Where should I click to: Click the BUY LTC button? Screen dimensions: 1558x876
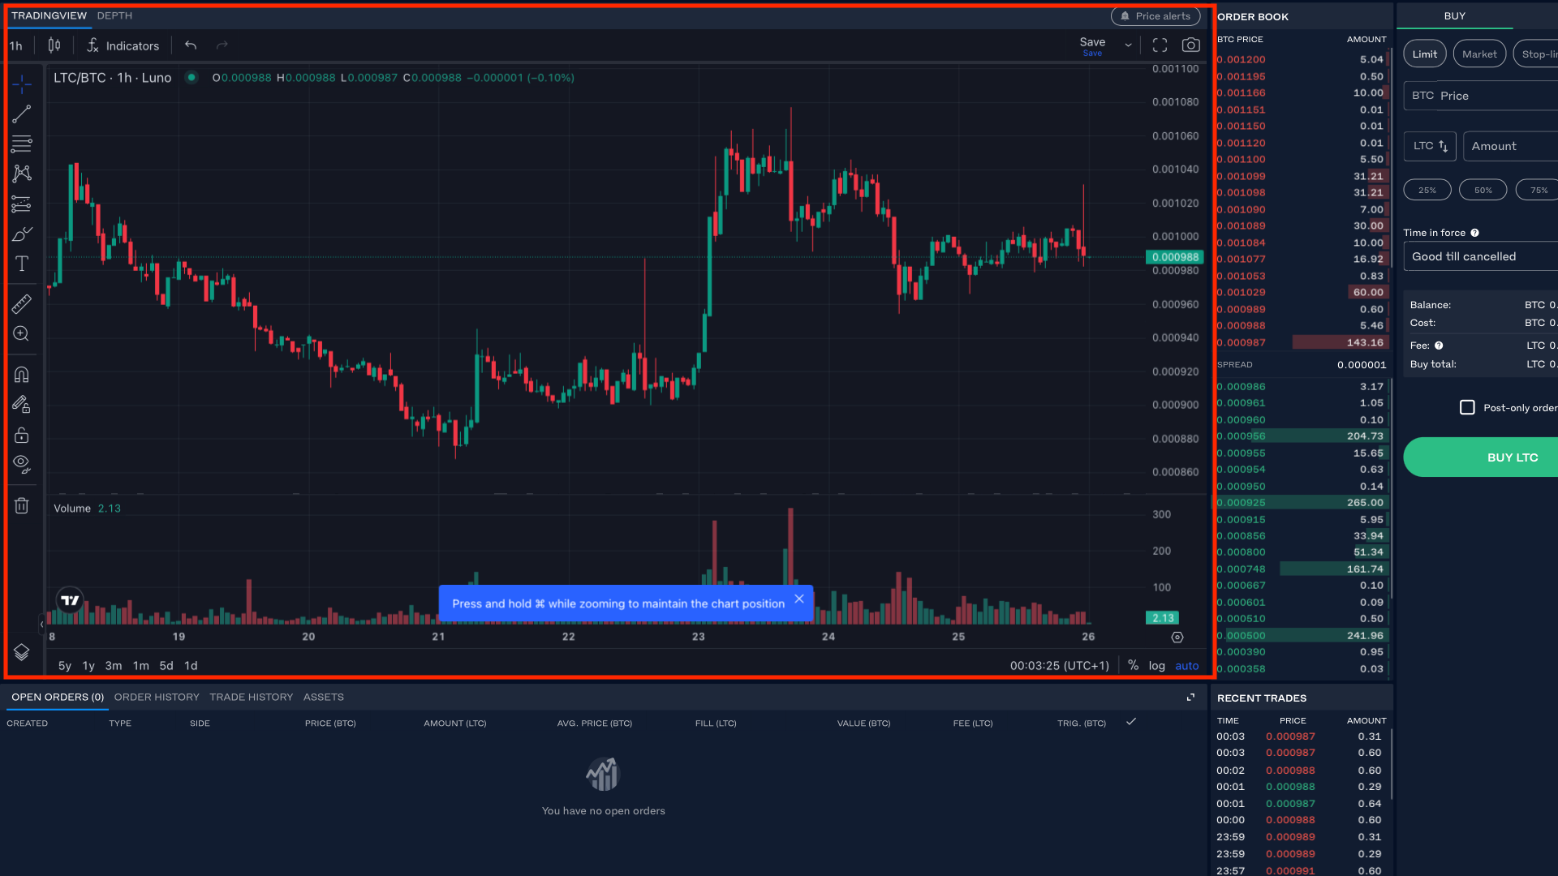click(1481, 457)
